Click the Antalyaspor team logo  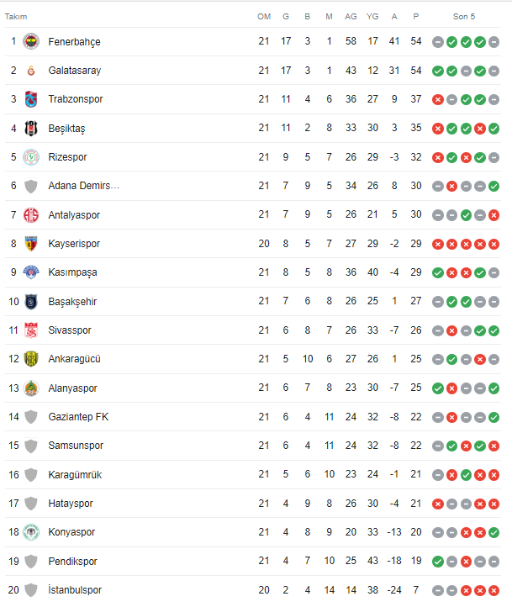point(31,215)
